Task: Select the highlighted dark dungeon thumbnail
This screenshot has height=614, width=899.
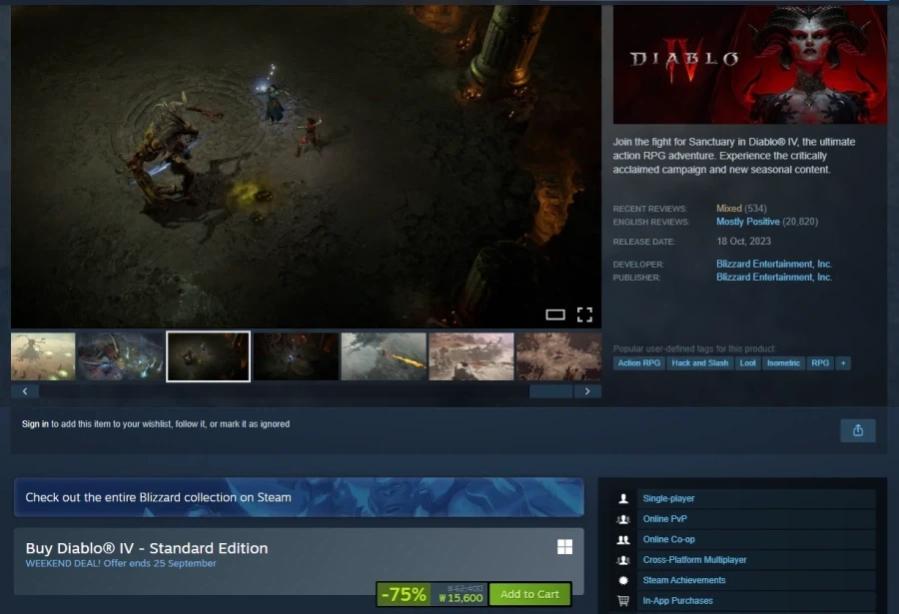Action: tap(208, 356)
